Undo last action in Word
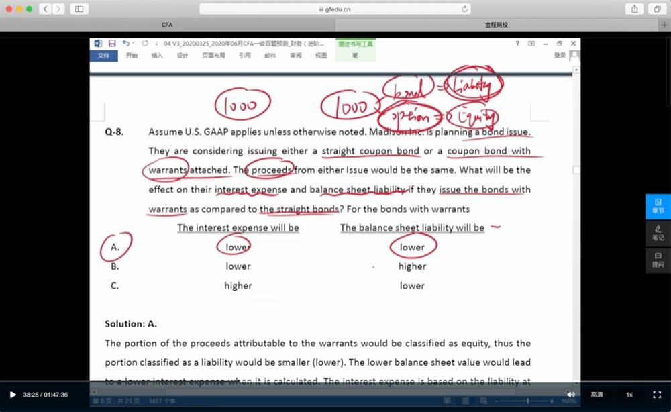The height and width of the screenshot is (412, 671). point(126,43)
